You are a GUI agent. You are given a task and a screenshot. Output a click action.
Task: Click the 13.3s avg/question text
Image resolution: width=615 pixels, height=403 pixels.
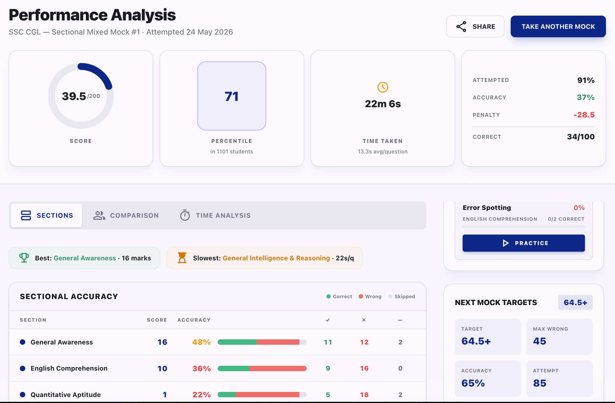[x=383, y=152]
